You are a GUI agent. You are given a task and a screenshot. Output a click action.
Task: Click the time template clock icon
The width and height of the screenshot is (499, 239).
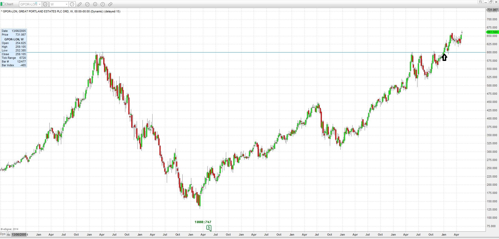(72, 4)
